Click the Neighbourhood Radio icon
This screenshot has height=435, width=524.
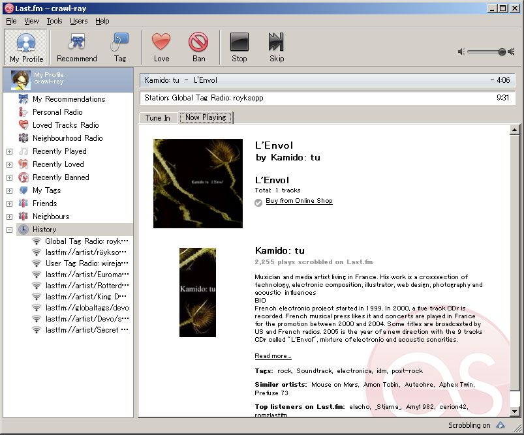point(23,138)
